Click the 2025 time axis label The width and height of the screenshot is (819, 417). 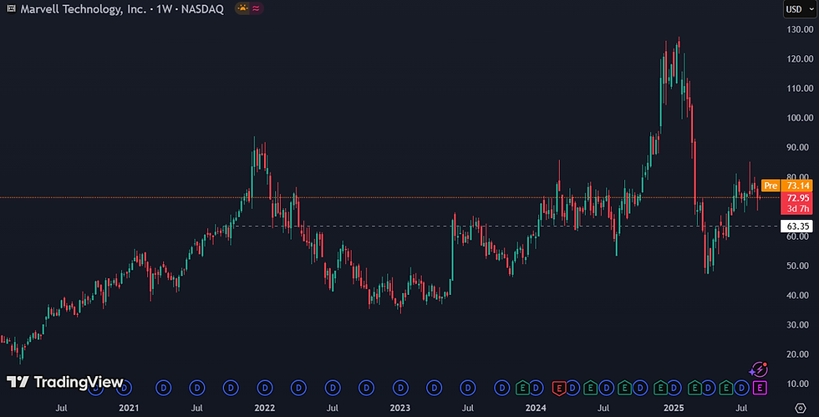tap(674, 408)
